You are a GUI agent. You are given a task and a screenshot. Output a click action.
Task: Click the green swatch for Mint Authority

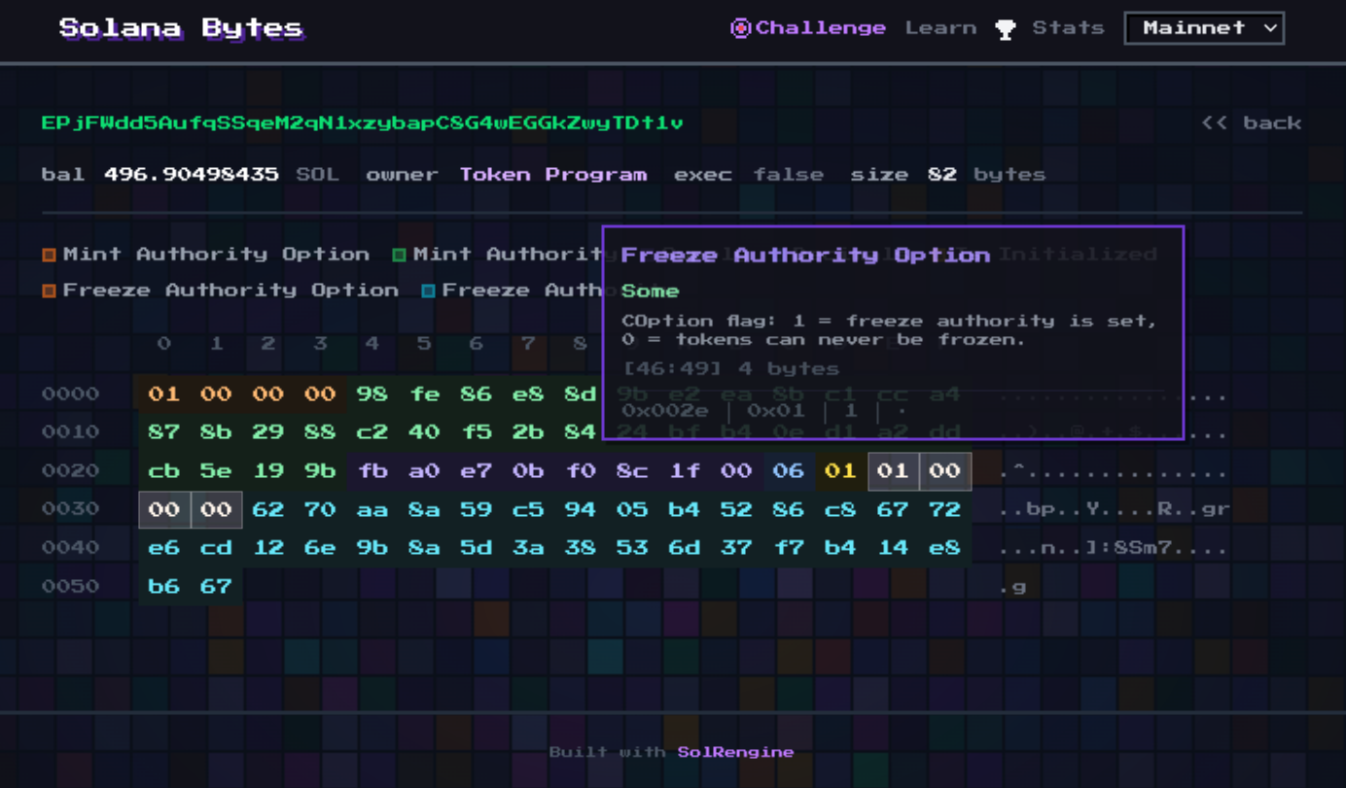pyautogui.click(x=399, y=256)
